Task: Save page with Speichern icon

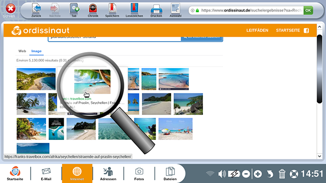Action: tap(112, 9)
